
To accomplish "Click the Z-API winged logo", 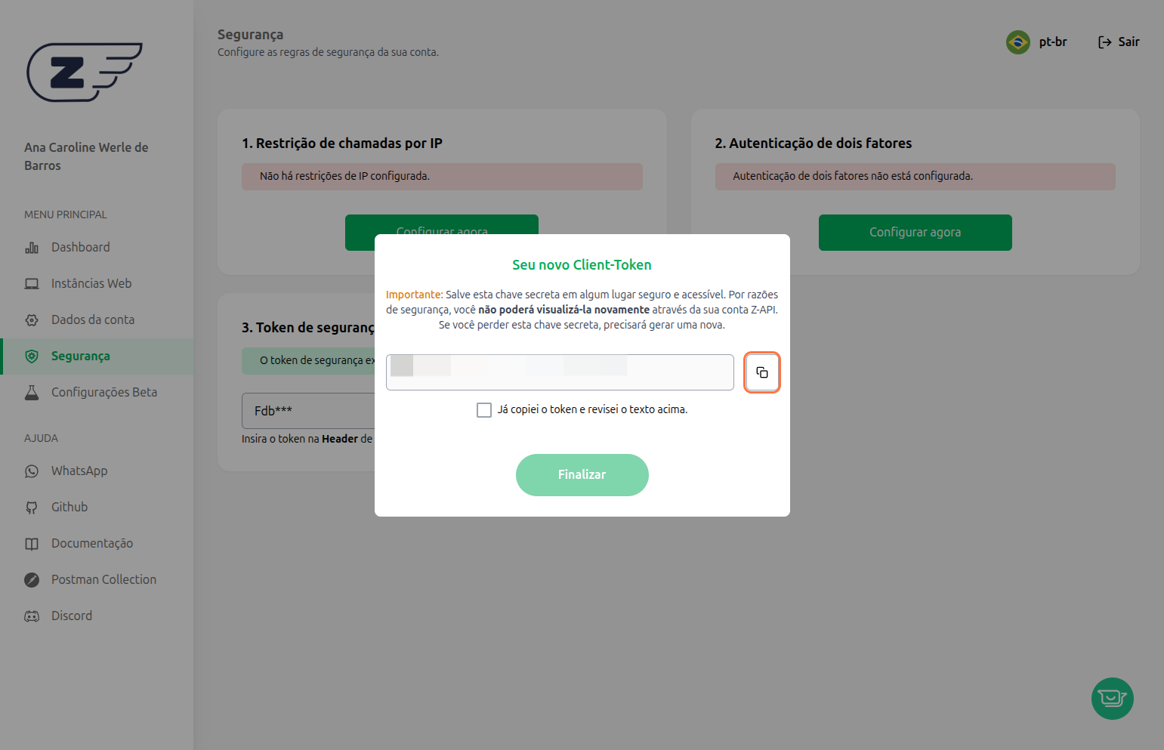I will (x=85, y=72).
